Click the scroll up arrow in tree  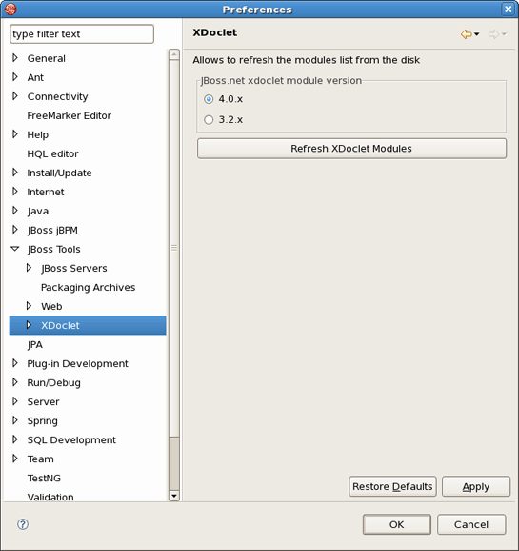click(174, 54)
